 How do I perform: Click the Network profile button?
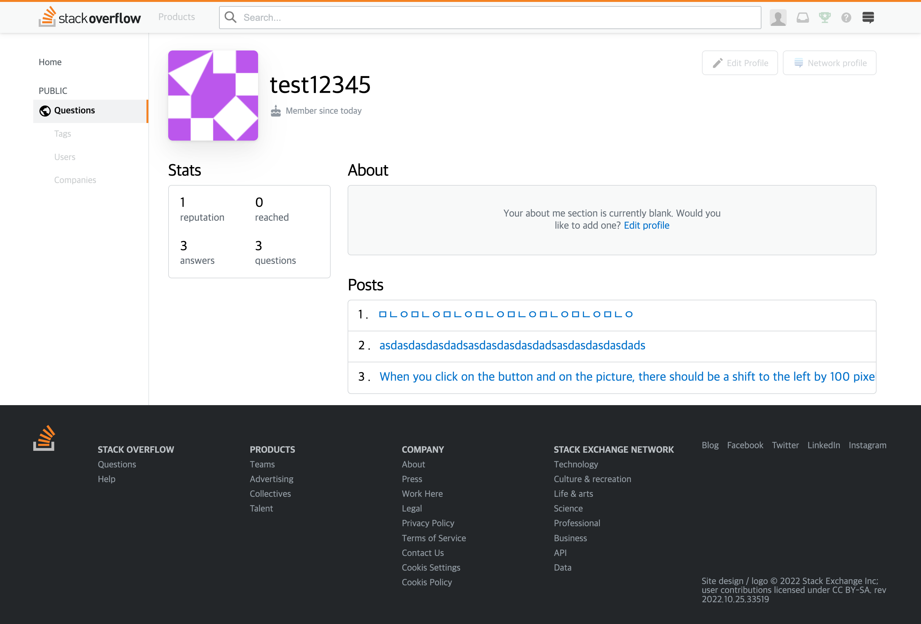click(830, 63)
